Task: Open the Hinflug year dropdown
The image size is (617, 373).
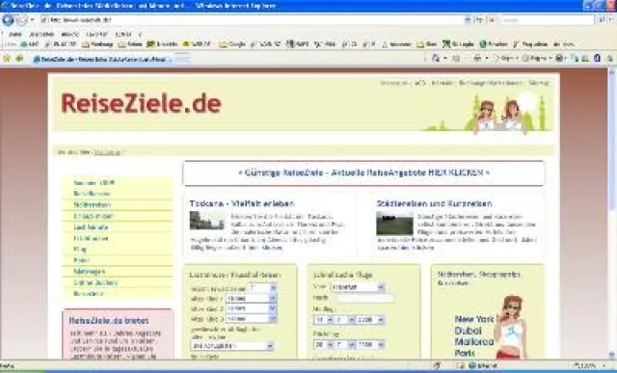Action: (370, 320)
